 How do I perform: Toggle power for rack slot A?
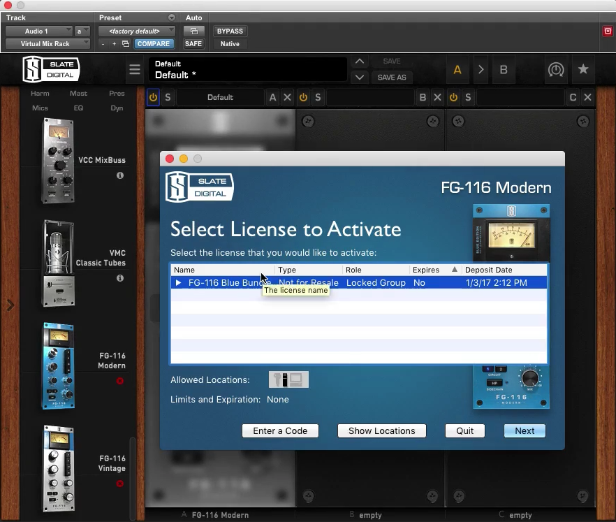pos(153,97)
